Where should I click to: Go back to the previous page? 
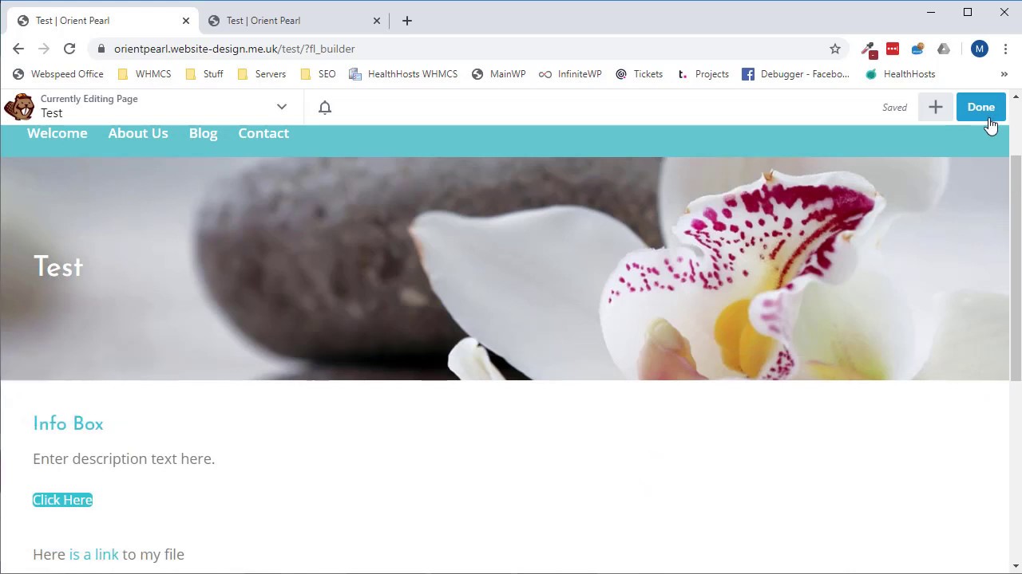point(18,49)
